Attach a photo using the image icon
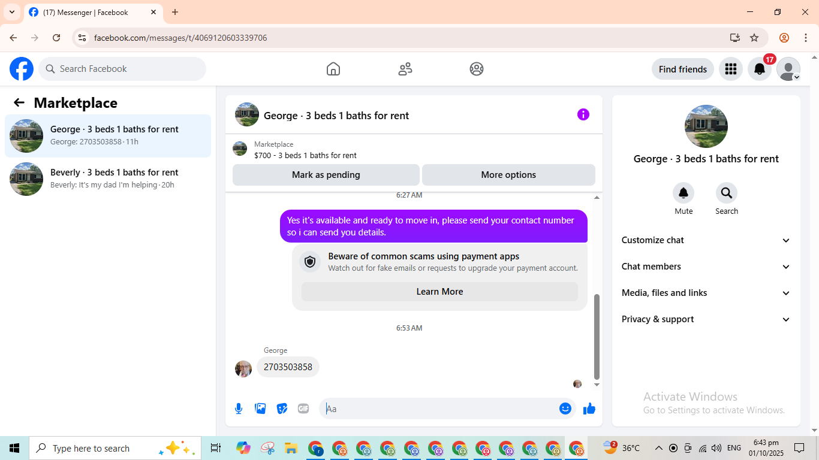The image size is (819, 460). click(x=260, y=408)
